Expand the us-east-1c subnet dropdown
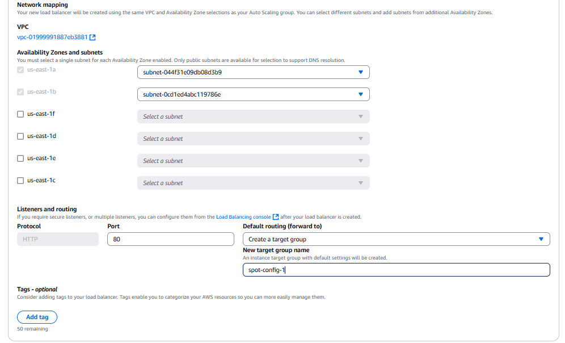 click(253, 183)
